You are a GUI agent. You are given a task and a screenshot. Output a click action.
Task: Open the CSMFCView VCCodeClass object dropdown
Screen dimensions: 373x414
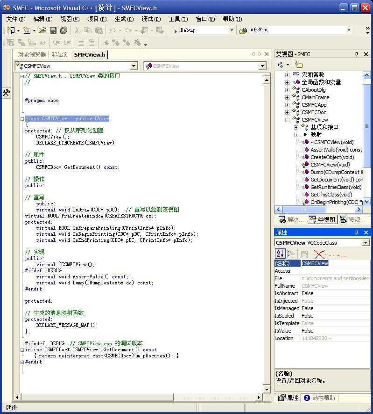(366, 243)
